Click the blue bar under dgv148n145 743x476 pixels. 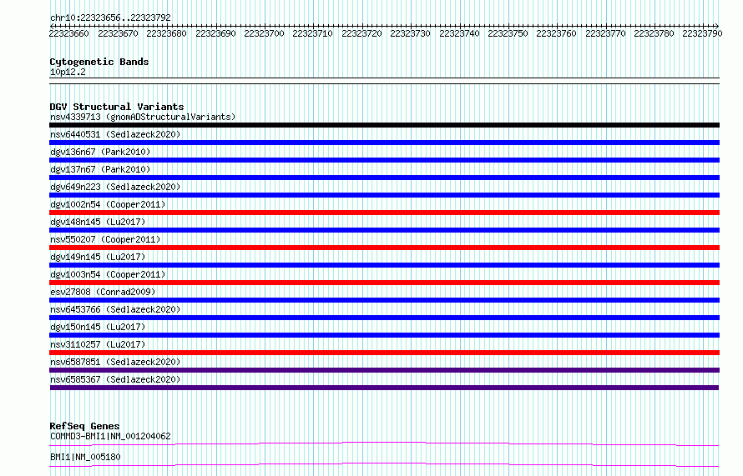[x=384, y=230]
